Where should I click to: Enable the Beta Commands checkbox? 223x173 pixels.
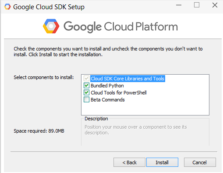[x=86, y=100]
